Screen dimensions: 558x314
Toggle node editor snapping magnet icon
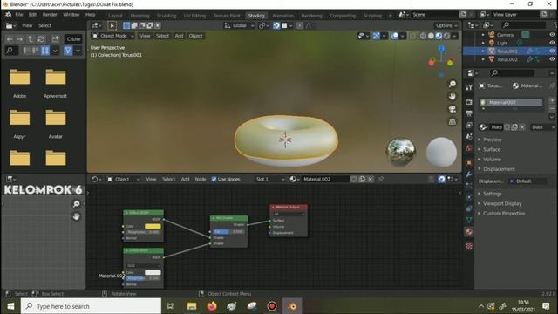tap(441, 179)
